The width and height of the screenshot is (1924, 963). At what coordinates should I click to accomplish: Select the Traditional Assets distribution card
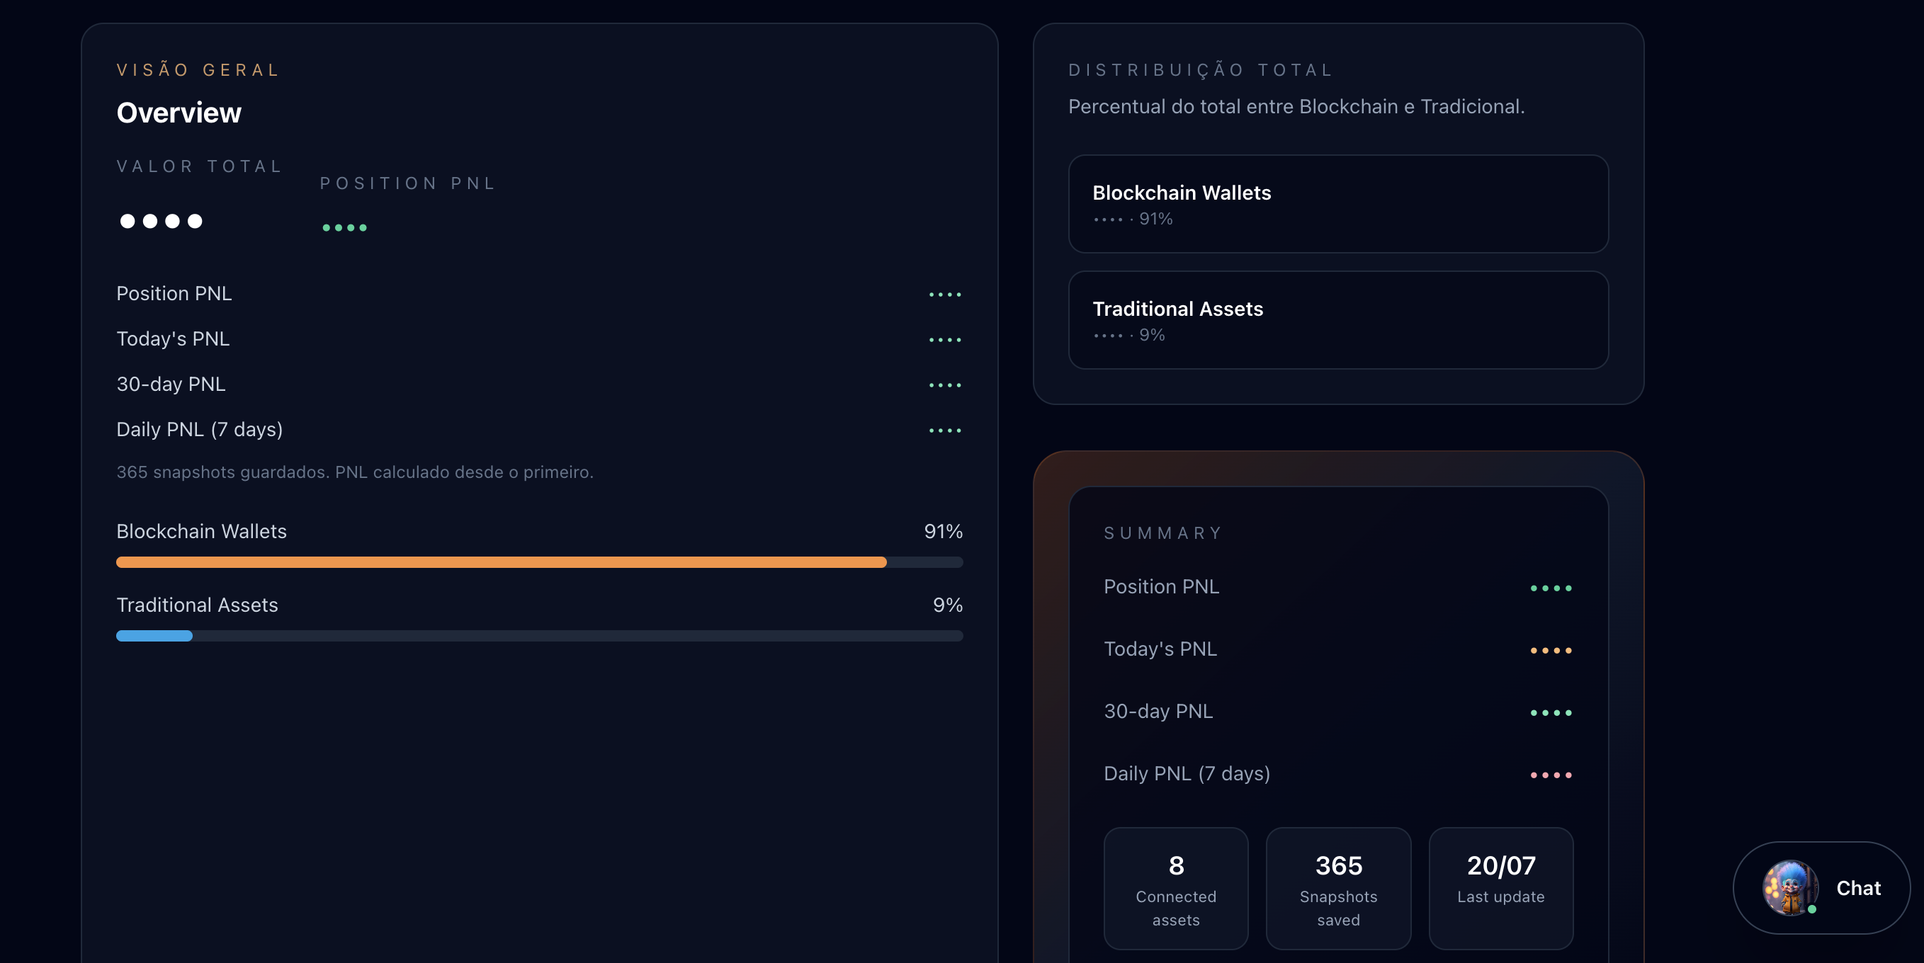(1337, 320)
